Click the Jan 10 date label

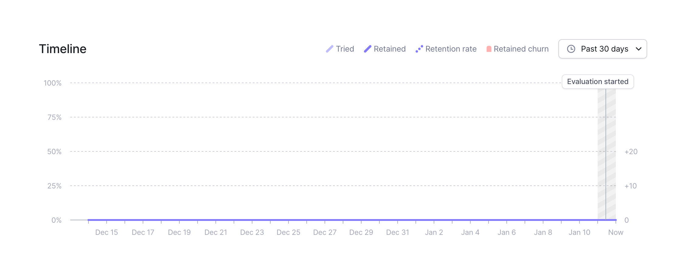click(579, 232)
